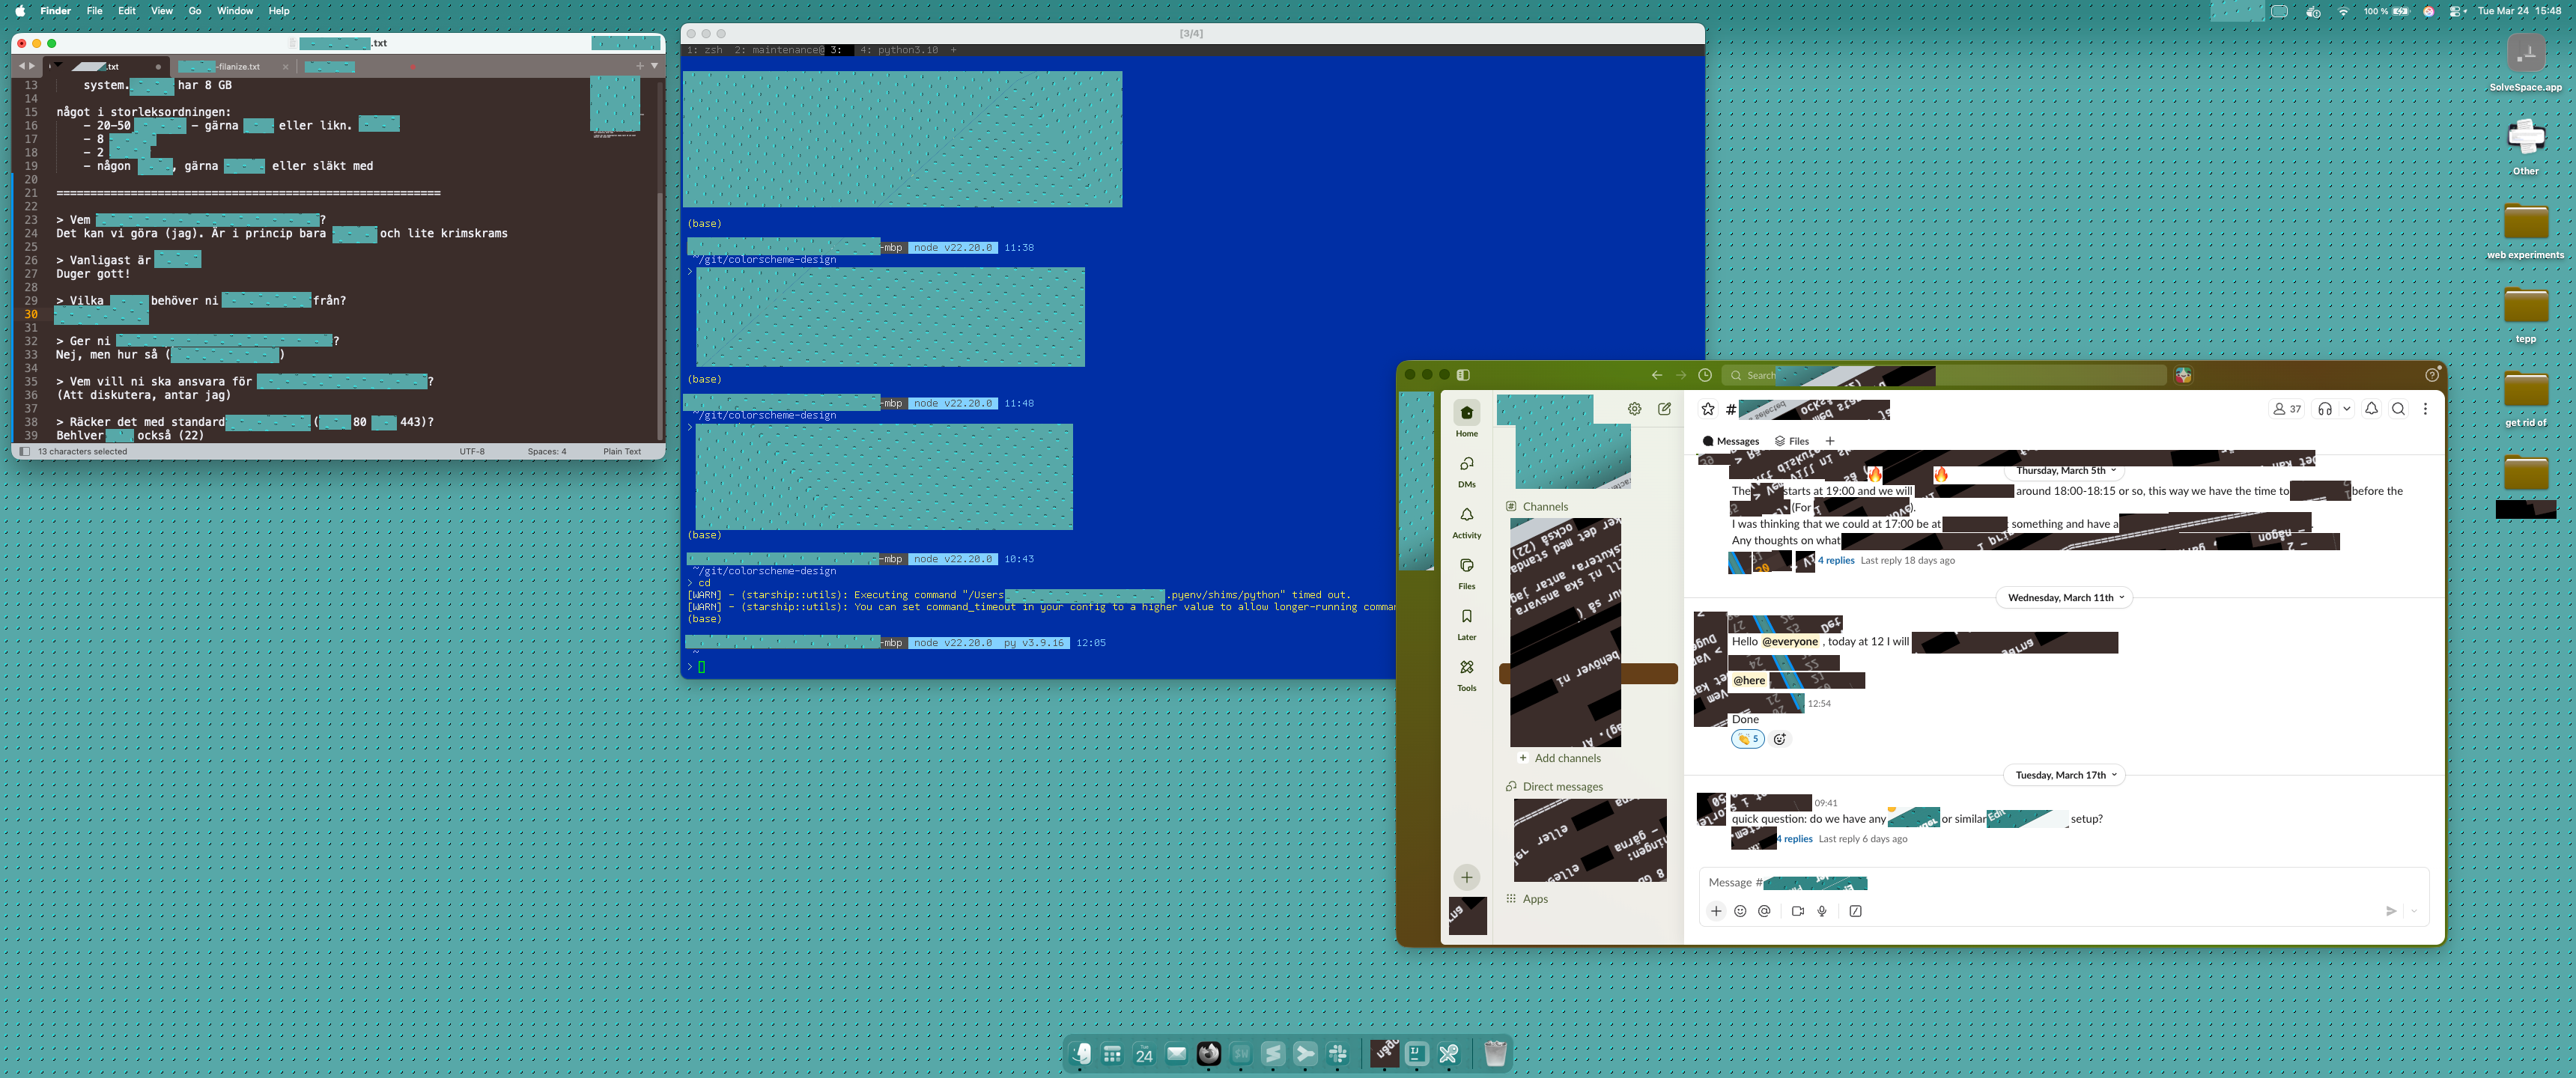
Task: Open the Window menu in menu bar
Action: (x=235, y=11)
